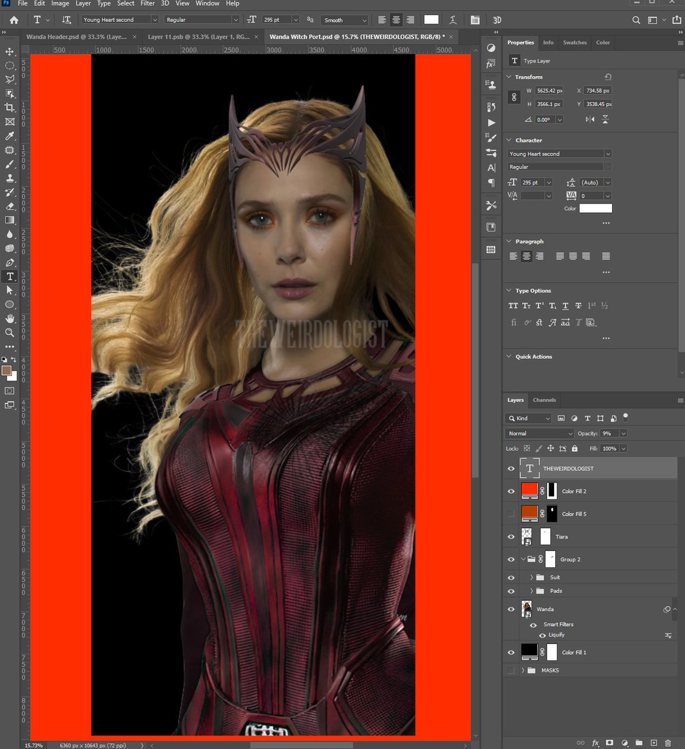Click the All Caps type option

(x=513, y=306)
